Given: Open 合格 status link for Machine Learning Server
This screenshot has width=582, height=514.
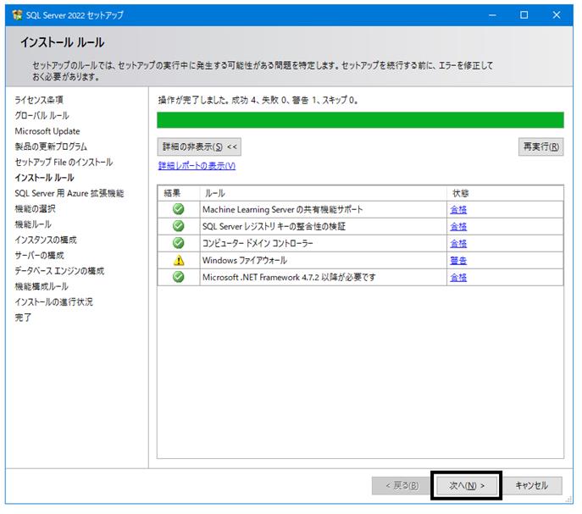Looking at the screenshot, I should (x=458, y=210).
